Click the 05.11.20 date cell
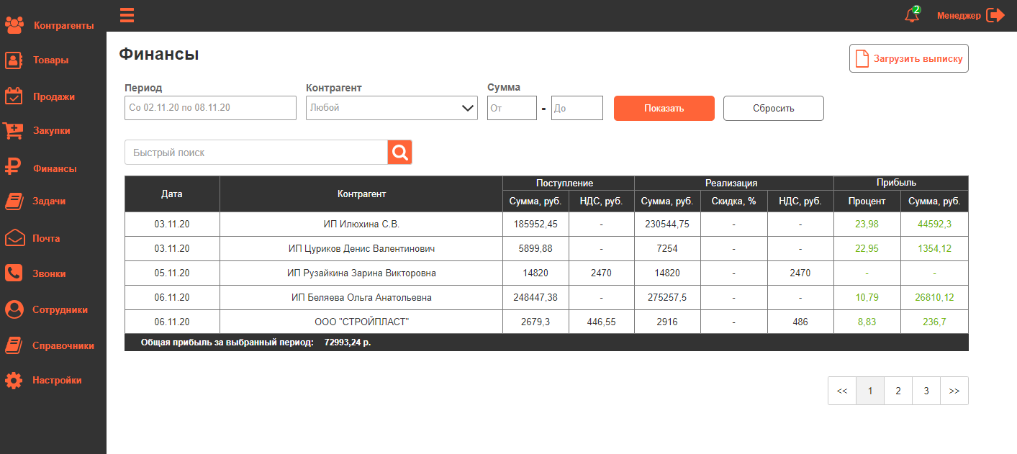This screenshot has width=1017, height=454. coord(172,273)
